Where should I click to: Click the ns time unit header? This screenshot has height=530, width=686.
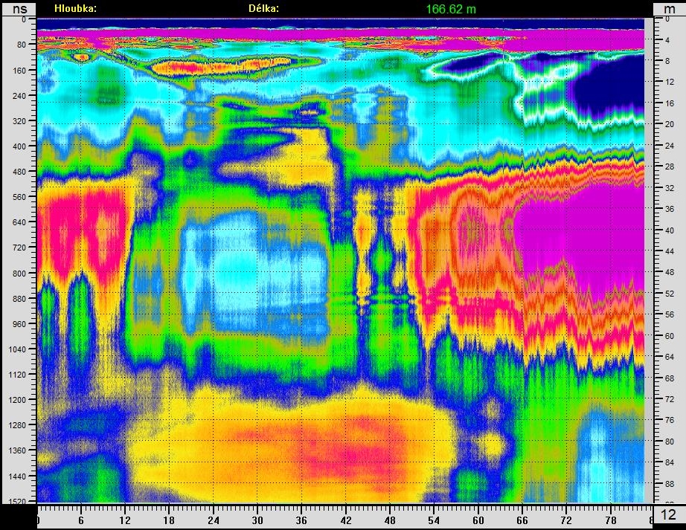[x=18, y=8]
